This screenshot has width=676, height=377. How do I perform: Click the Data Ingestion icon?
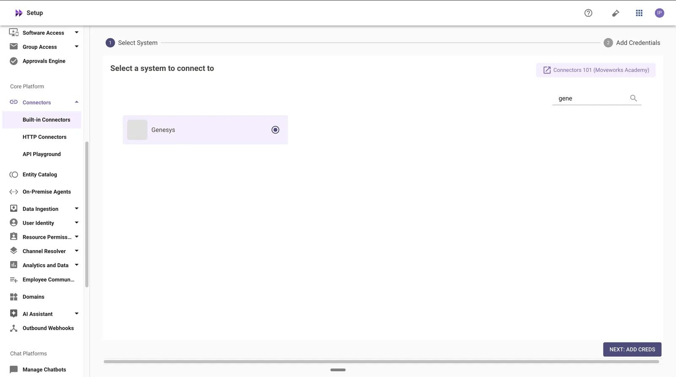click(14, 208)
